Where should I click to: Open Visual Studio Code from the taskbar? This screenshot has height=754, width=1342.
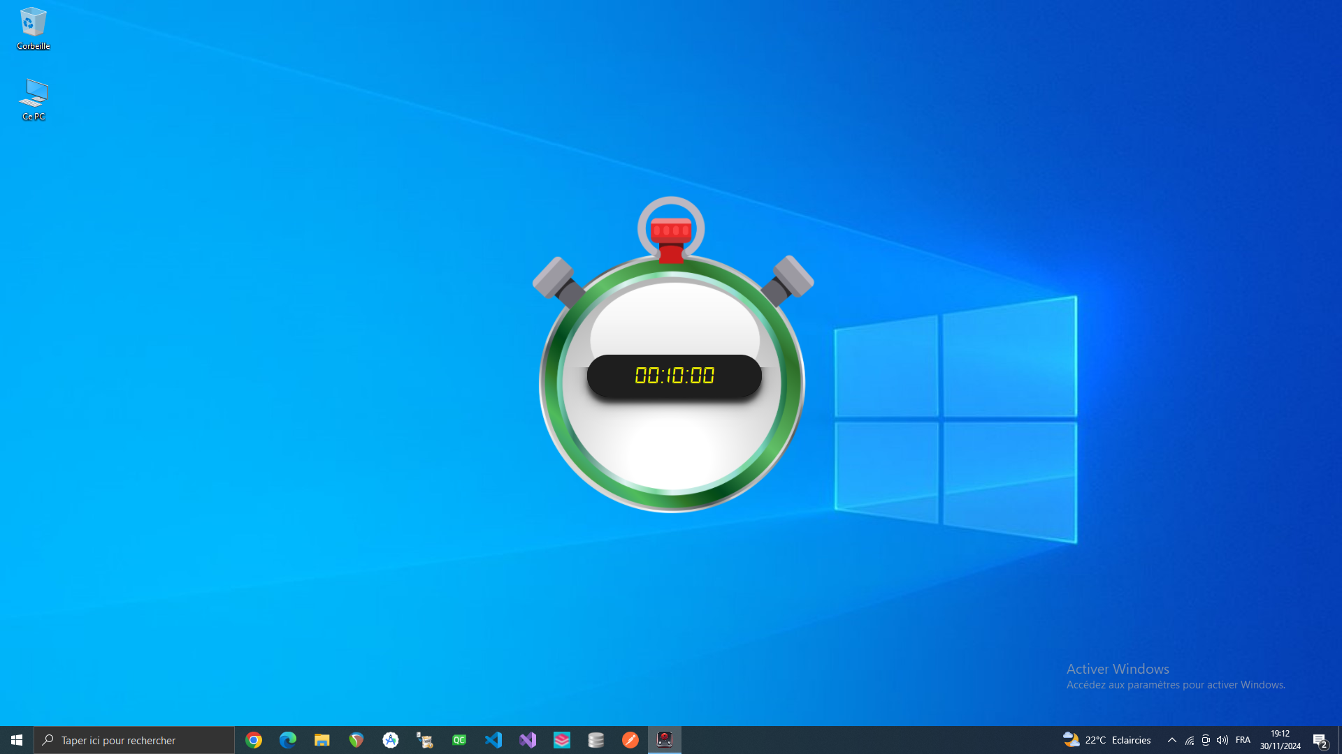click(x=493, y=740)
